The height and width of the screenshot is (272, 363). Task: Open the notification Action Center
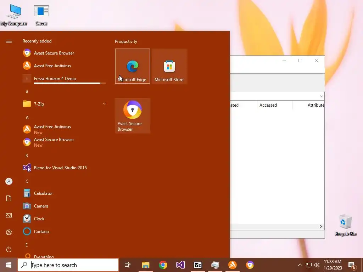pos(352,265)
